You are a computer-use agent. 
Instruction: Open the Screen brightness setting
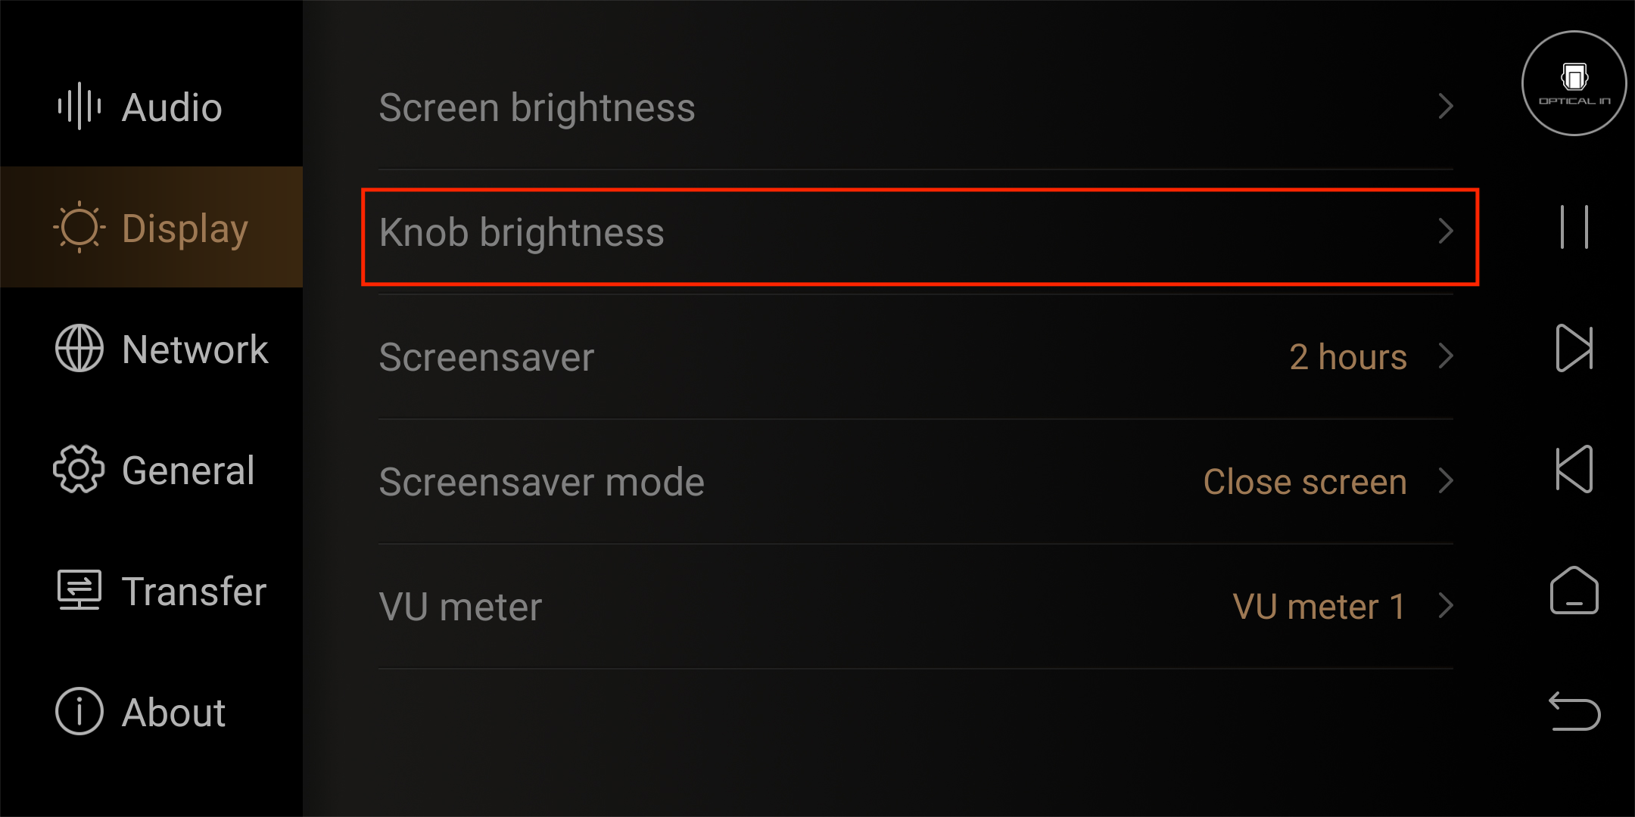click(x=916, y=107)
